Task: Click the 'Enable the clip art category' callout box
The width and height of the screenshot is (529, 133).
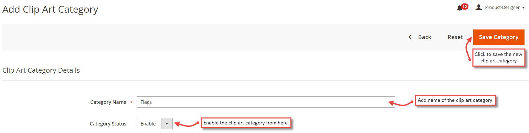Action: [x=245, y=123]
